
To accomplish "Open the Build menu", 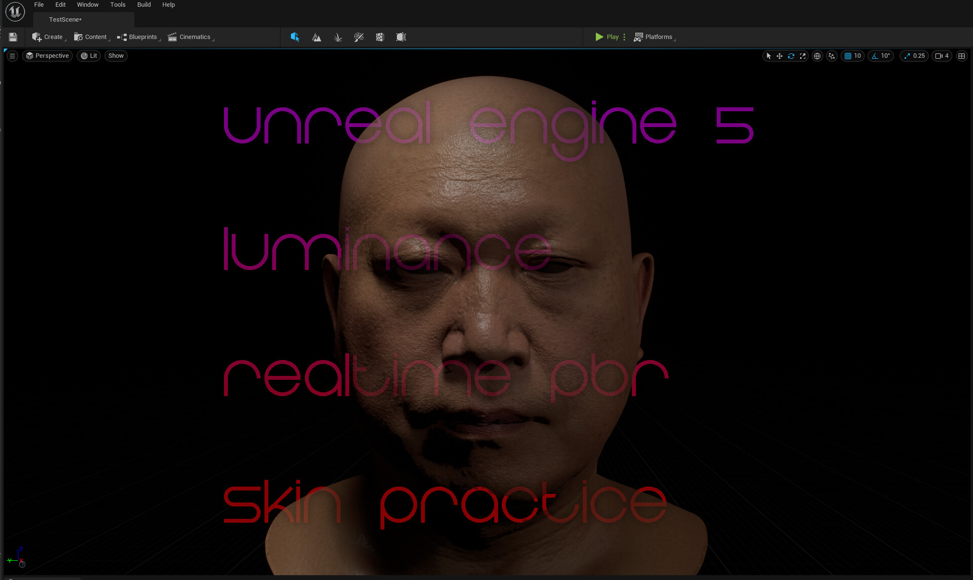I will click(143, 5).
